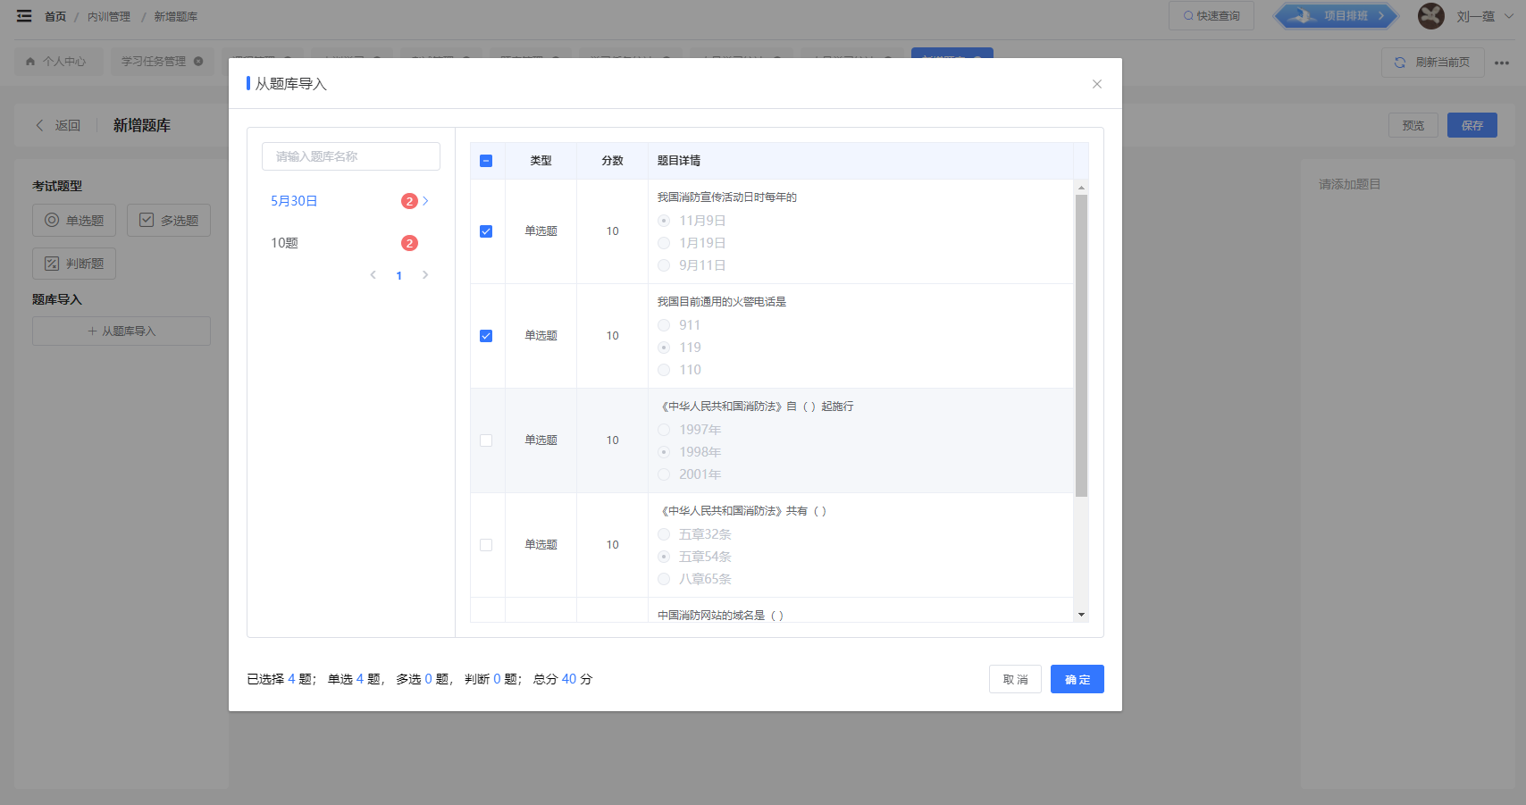The width and height of the screenshot is (1526, 805).
Task: Click the hamburger menu icon at top left
Action: [x=24, y=16]
